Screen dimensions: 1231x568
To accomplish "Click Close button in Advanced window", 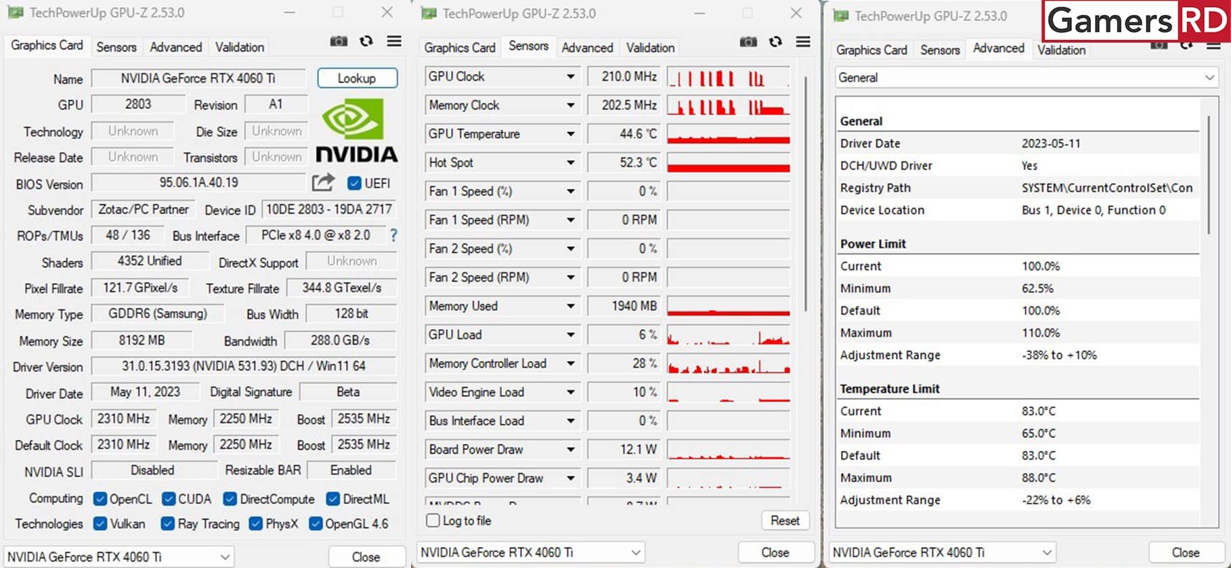I will point(1186,552).
